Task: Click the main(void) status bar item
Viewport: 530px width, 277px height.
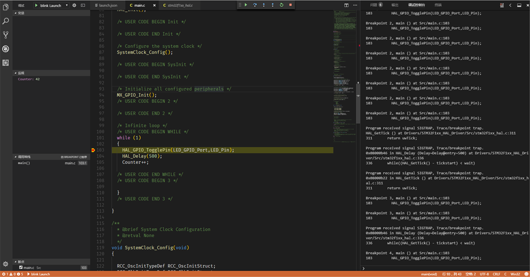Action: coord(429,274)
